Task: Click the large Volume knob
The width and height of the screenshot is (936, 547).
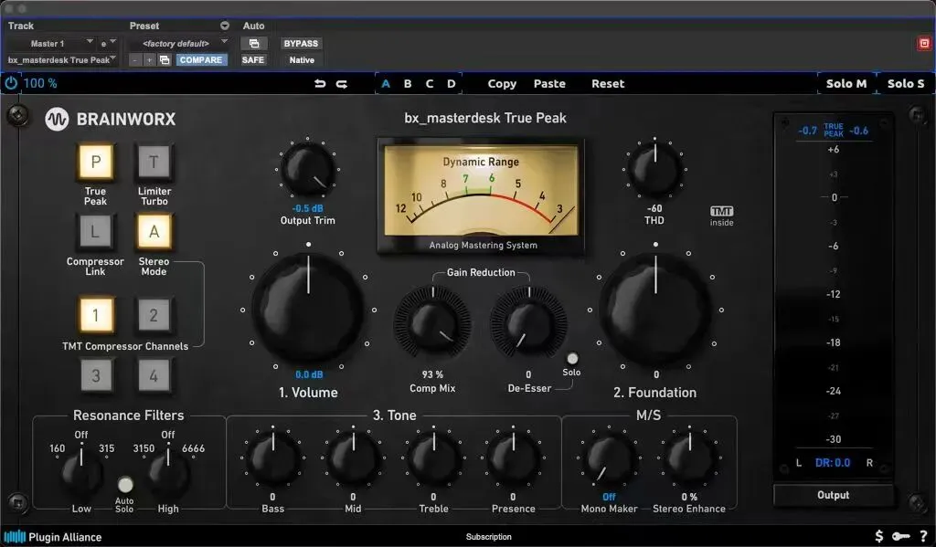Action: pos(308,310)
